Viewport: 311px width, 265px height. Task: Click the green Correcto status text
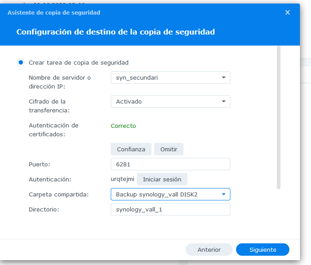123,126
